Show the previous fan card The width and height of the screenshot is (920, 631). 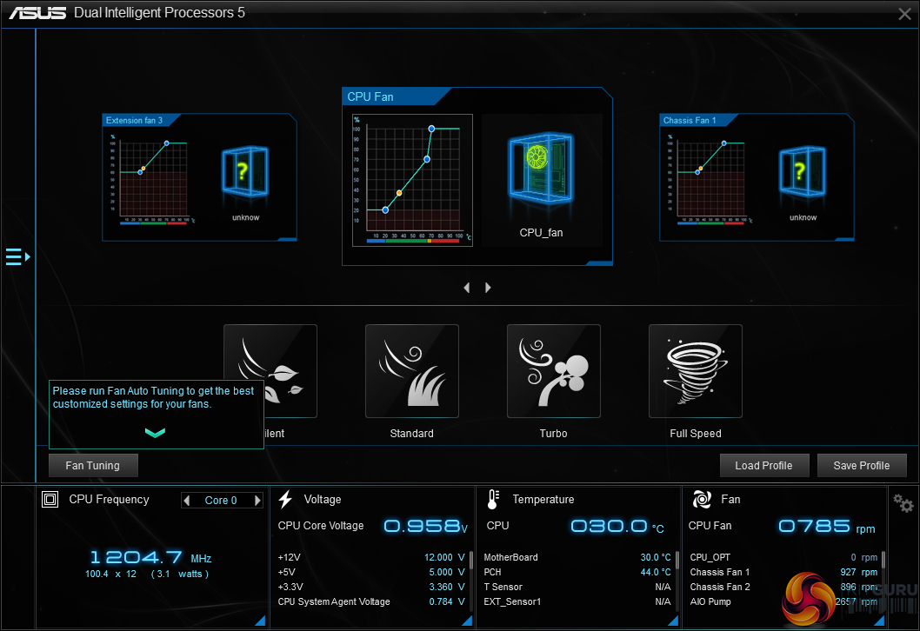coord(467,288)
